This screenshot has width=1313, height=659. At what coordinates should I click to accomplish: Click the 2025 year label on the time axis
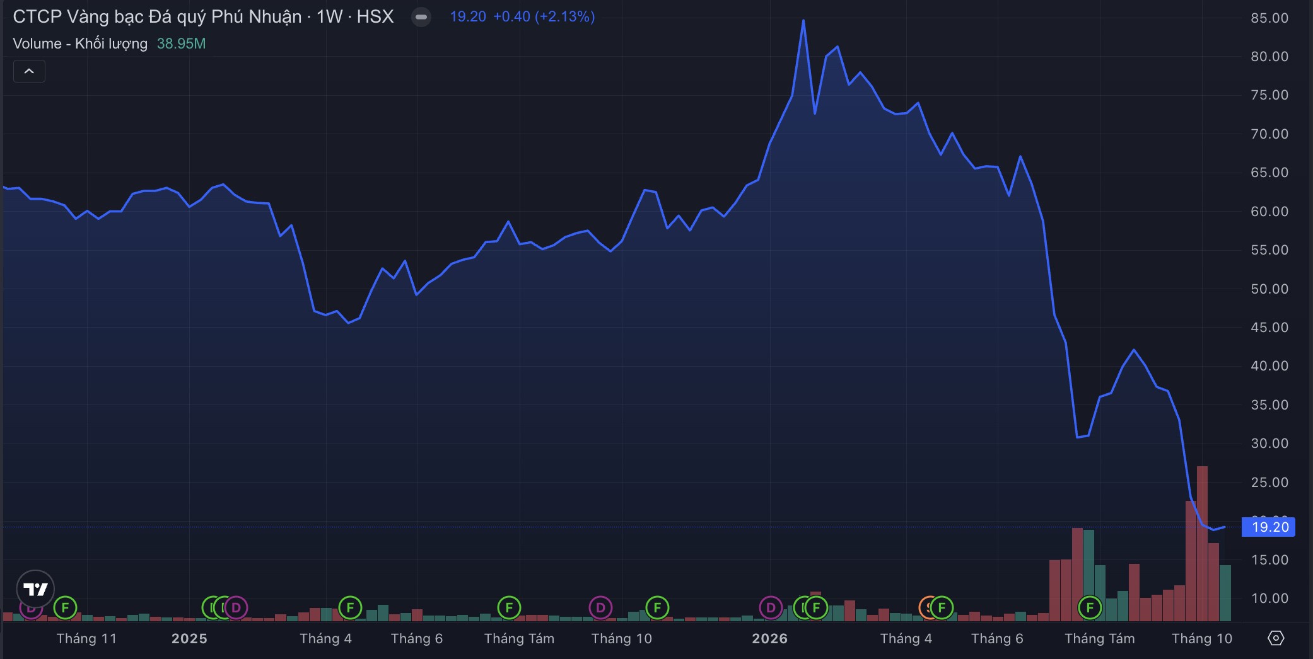click(189, 639)
